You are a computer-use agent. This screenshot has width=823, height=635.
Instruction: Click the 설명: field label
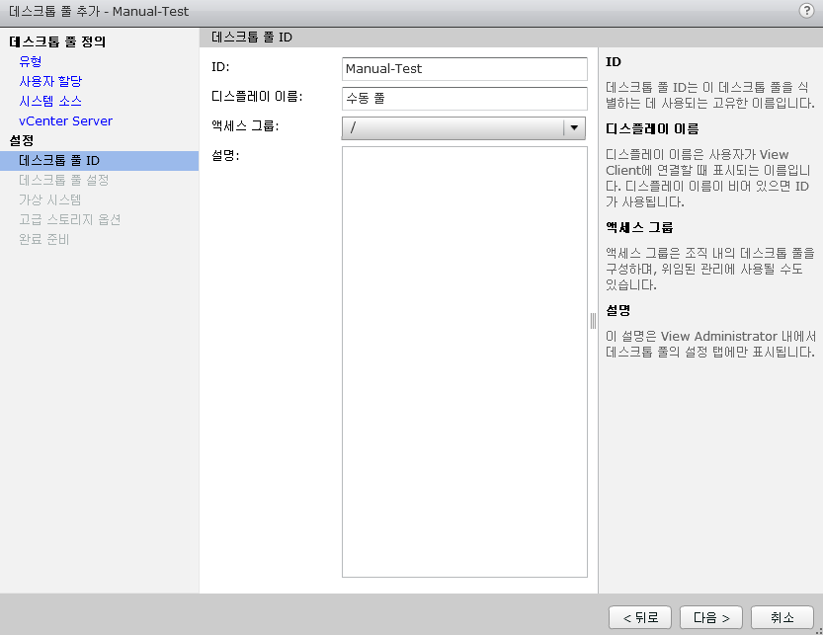[225, 155]
